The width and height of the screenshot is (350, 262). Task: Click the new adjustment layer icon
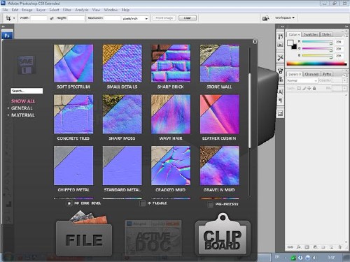[x=315, y=247]
